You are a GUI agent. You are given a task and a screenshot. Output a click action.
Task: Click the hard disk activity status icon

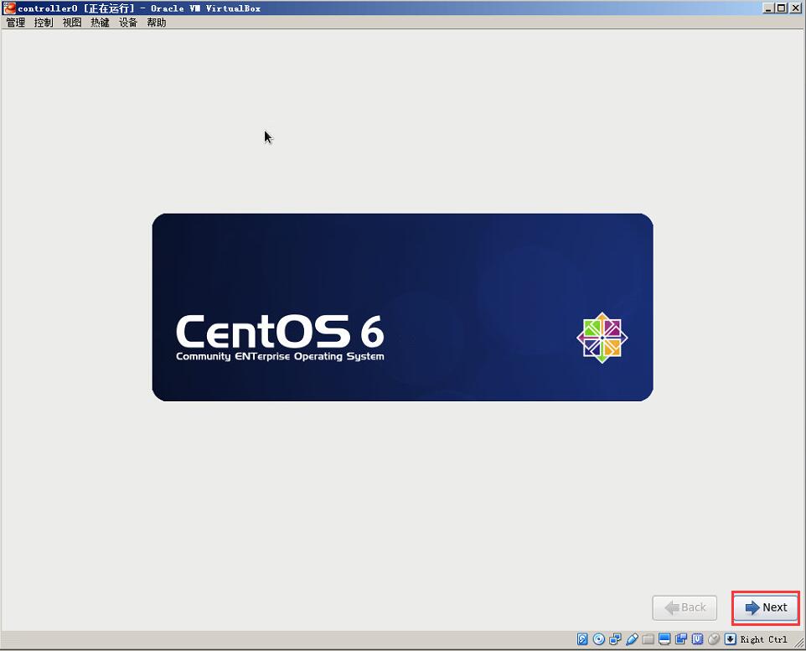click(582, 639)
